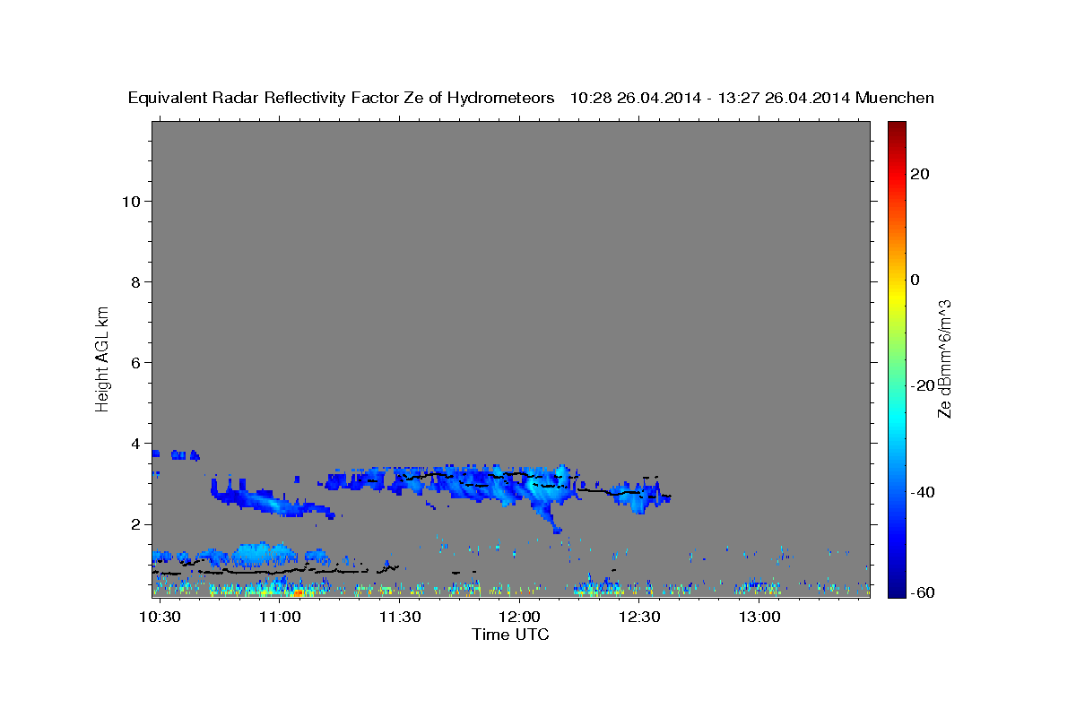Viewport: 1076px width, 717px height.
Task: Click the 'Height AGL km' axis label
Action: point(103,358)
